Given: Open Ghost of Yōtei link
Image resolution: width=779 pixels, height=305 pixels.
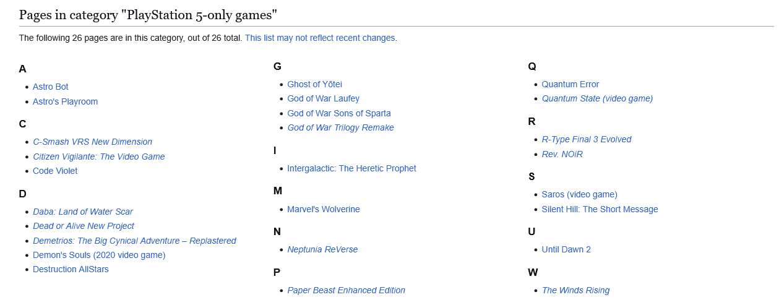Looking at the screenshot, I should (x=314, y=84).
